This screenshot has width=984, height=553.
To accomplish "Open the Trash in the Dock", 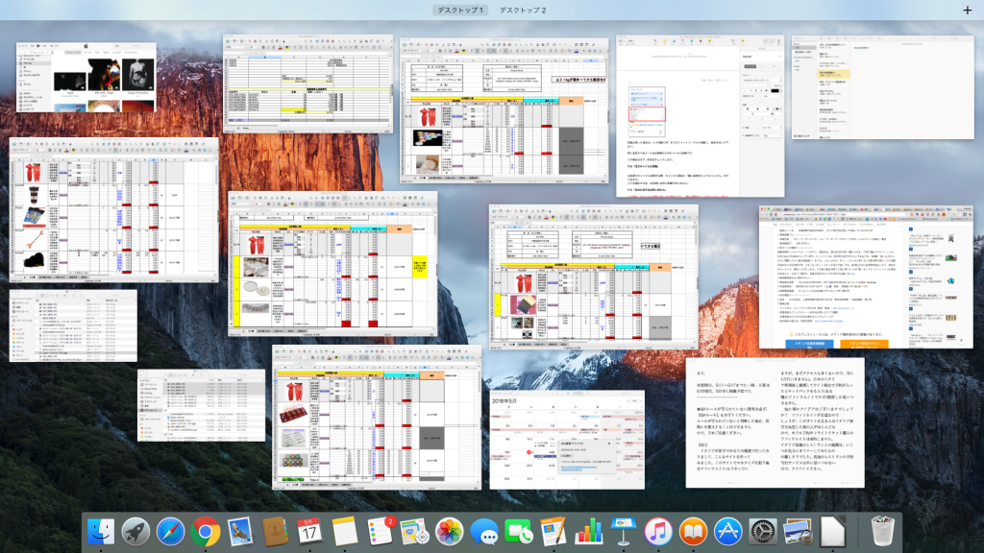I will coord(883,532).
